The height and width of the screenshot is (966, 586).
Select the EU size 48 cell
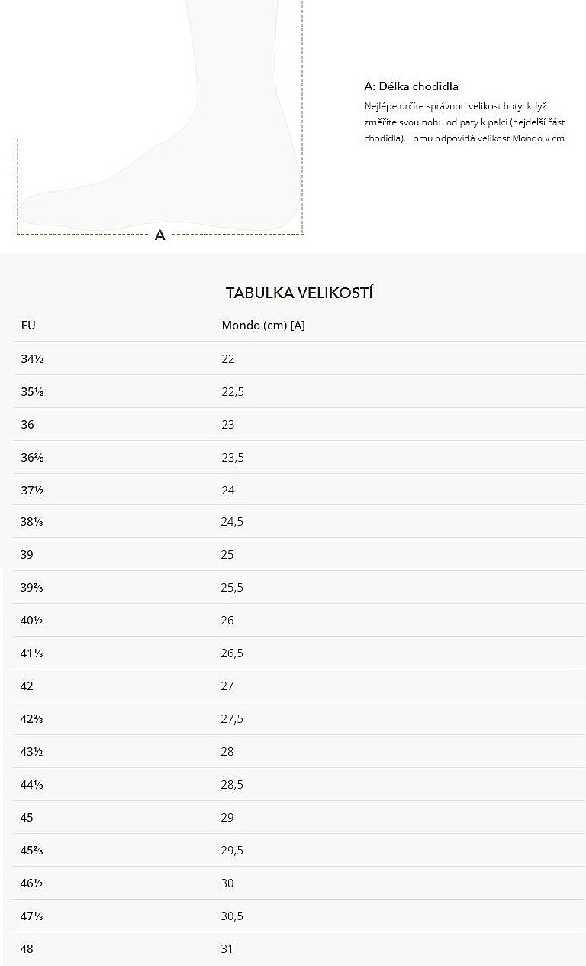pos(27,948)
